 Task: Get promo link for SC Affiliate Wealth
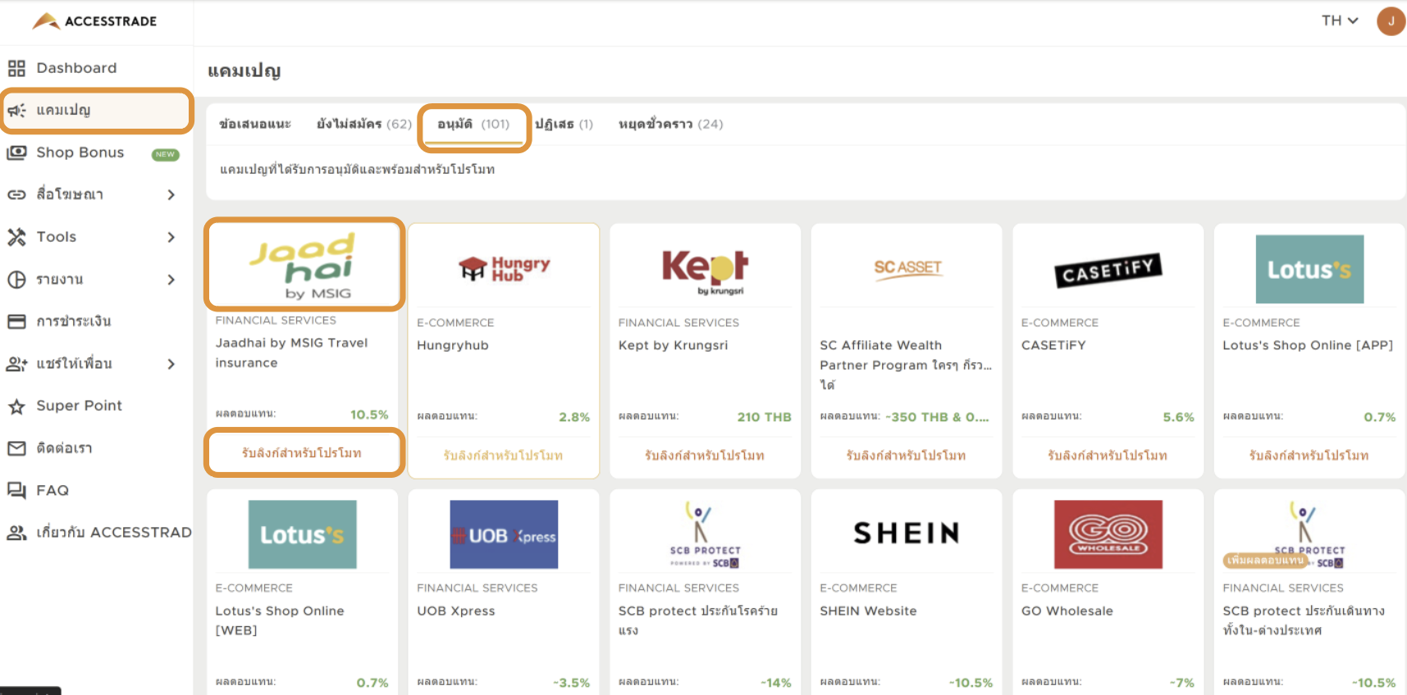point(906,455)
